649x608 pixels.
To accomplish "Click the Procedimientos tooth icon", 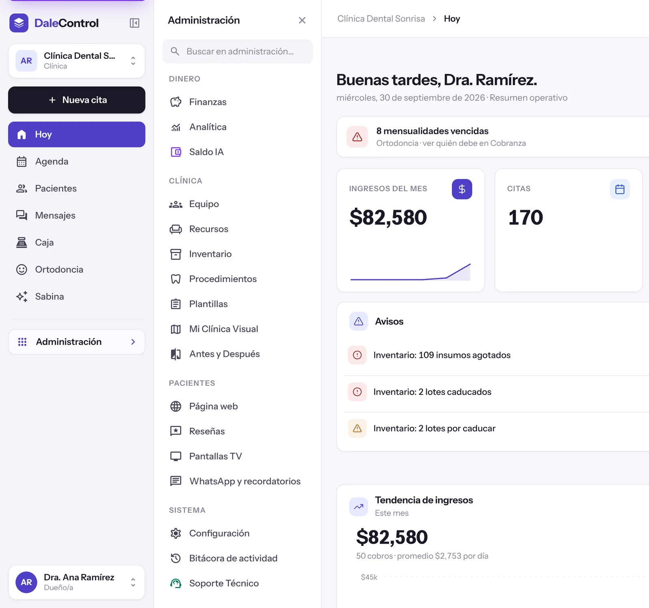I will [176, 279].
